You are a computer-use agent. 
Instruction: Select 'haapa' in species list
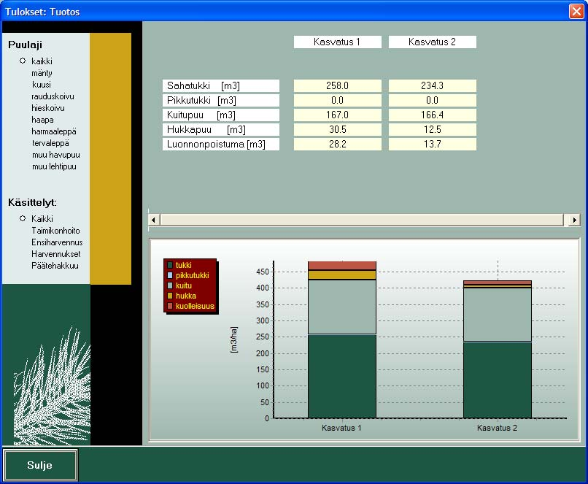[42, 120]
